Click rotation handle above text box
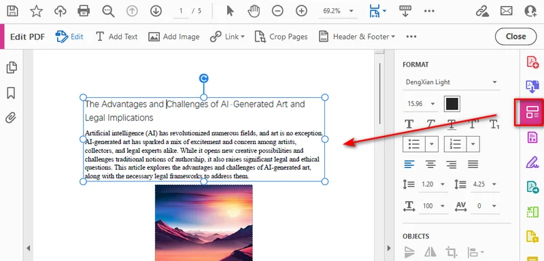This screenshot has width=544, height=261. click(x=203, y=79)
